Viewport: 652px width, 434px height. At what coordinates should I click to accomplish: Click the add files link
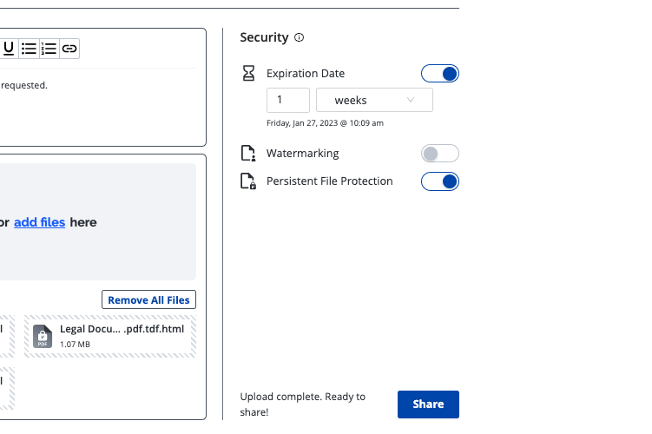pyautogui.click(x=39, y=222)
